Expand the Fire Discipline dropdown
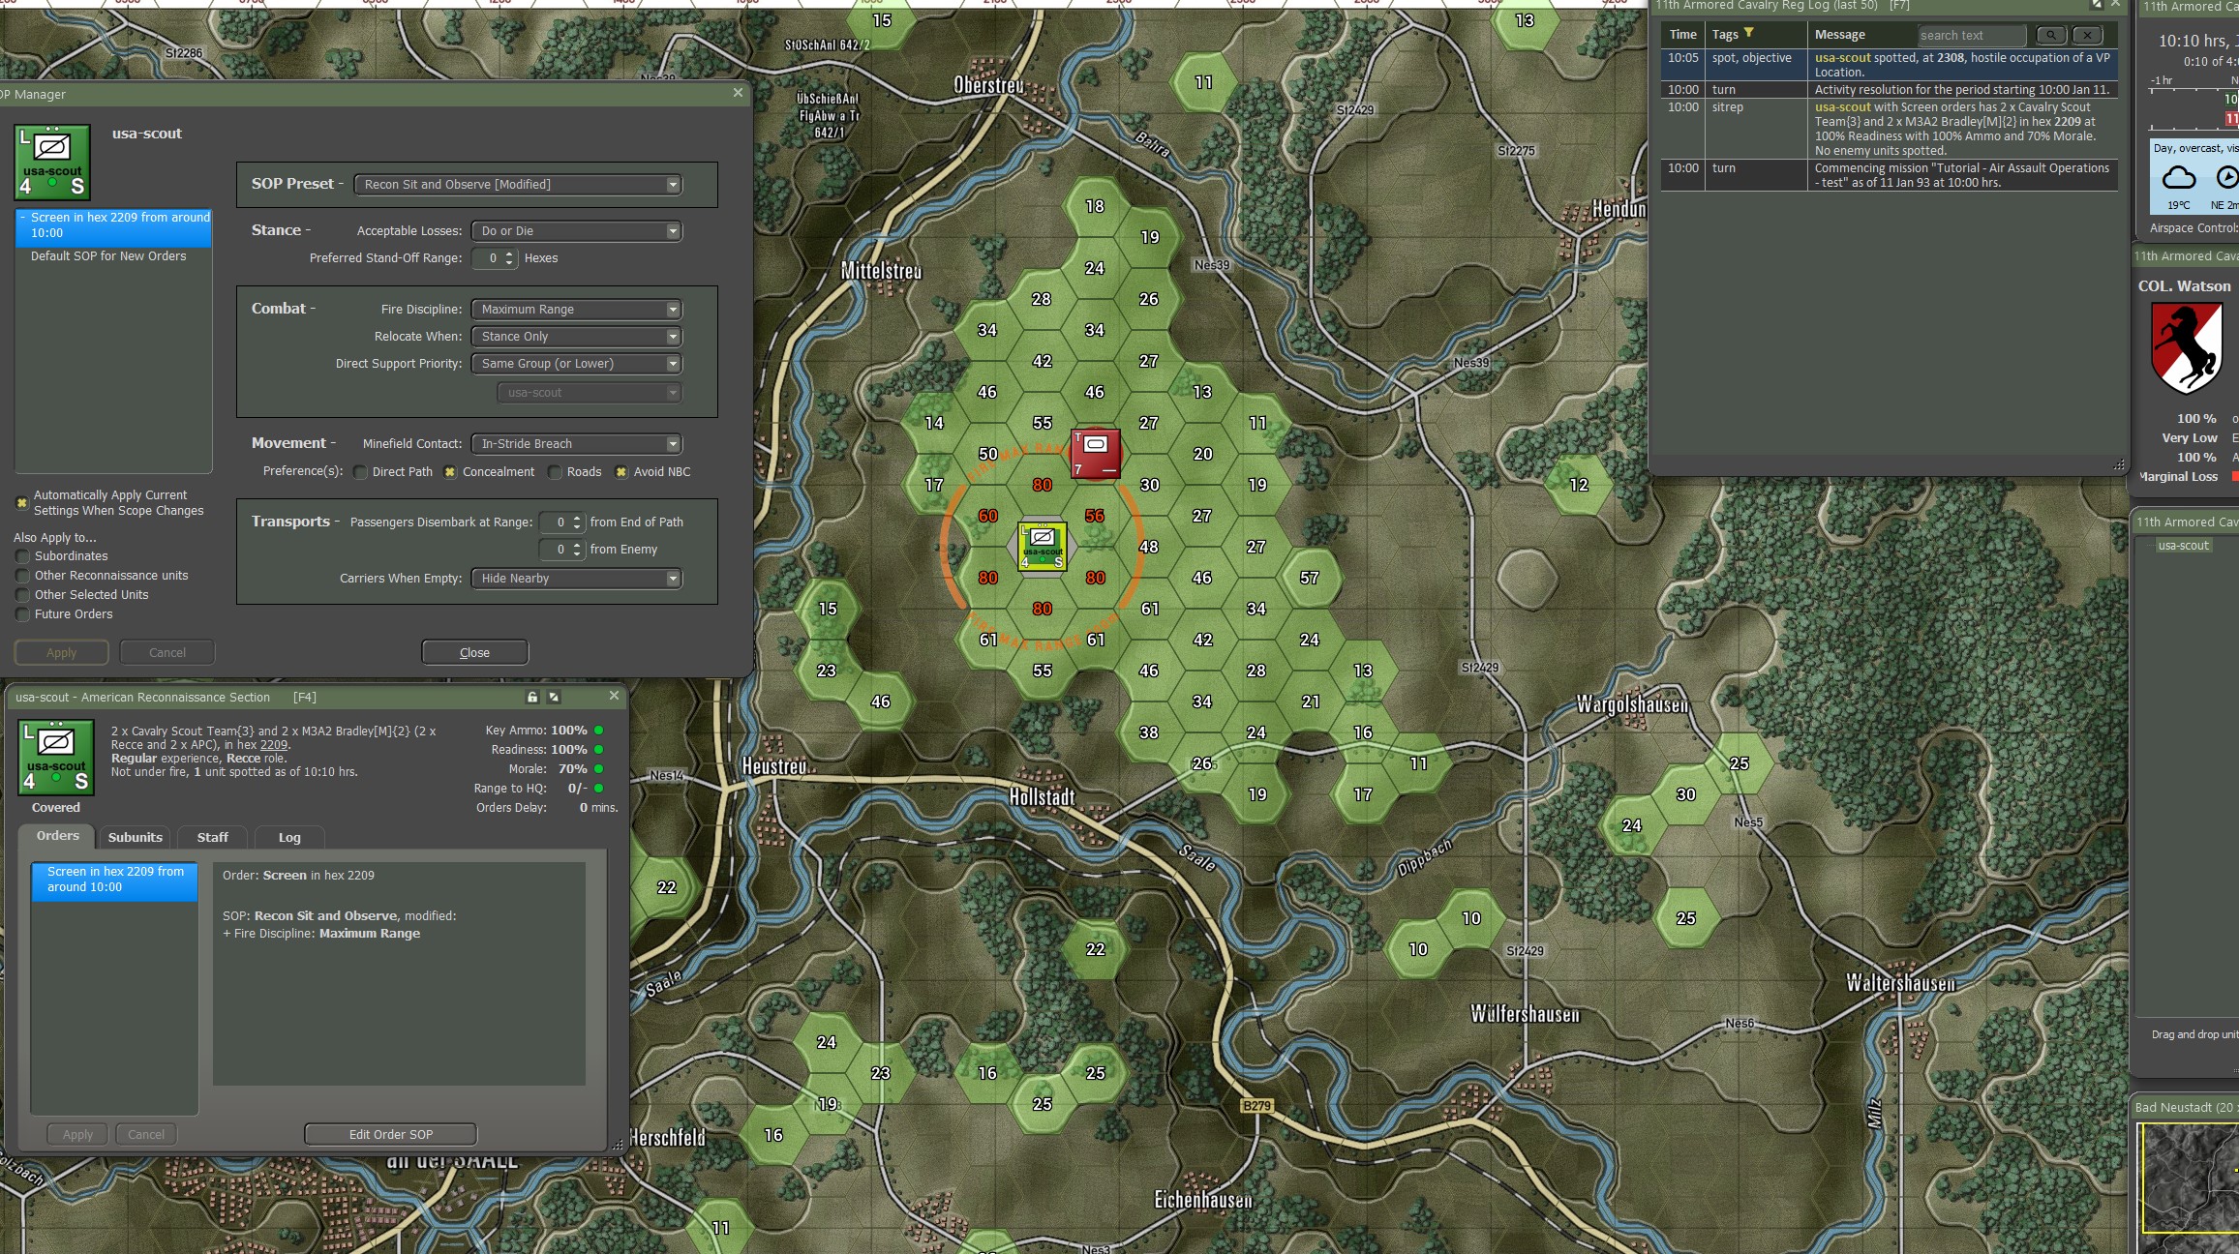This screenshot has width=2239, height=1254. click(576, 310)
